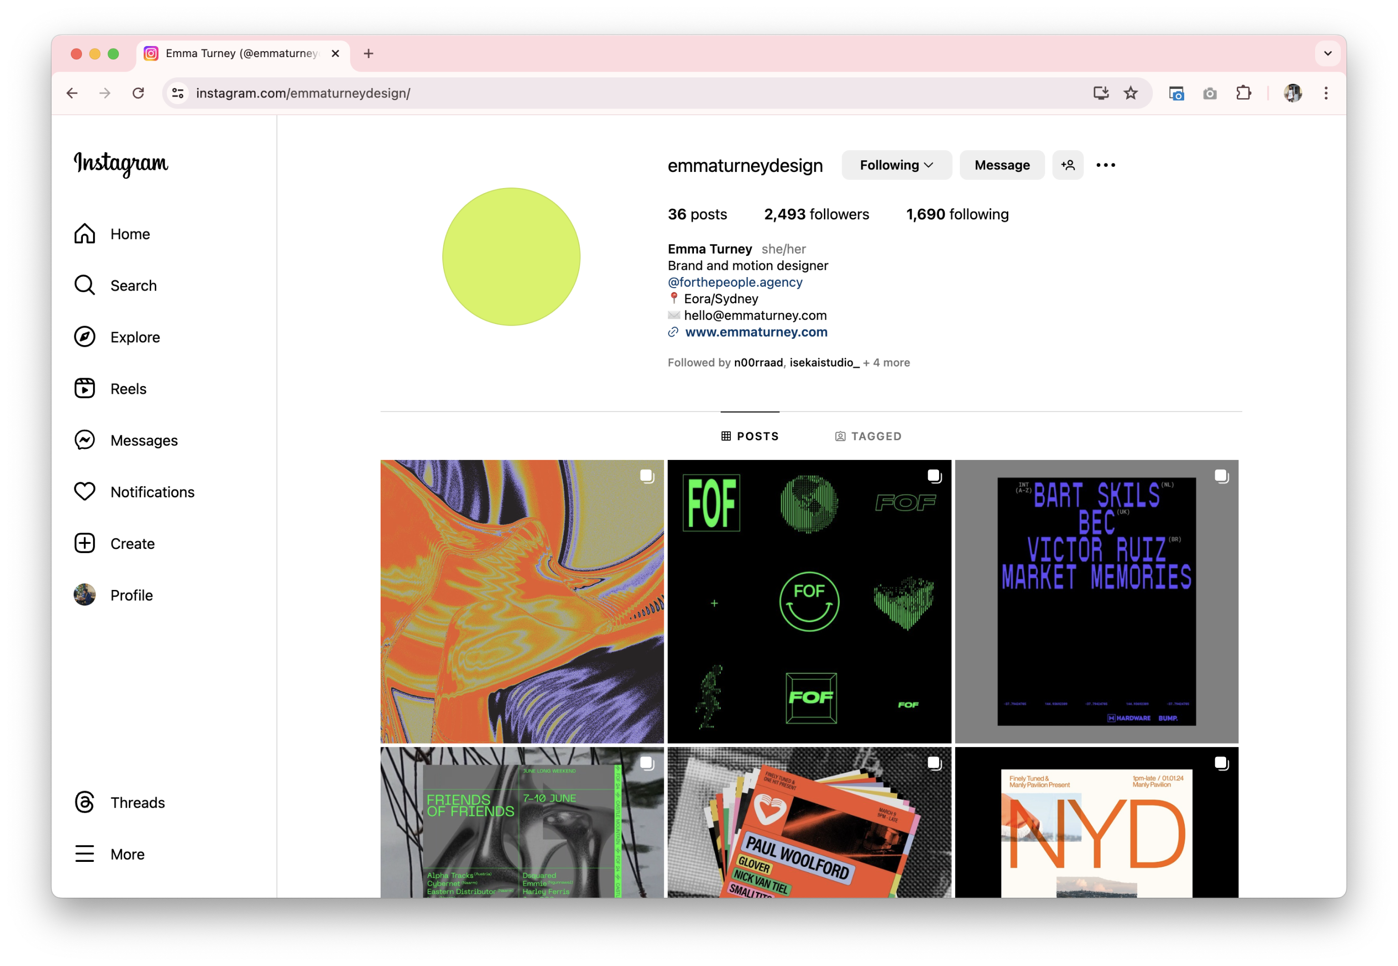This screenshot has width=1398, height=966.
Task: Open the NYD poster post
Action: 1097,822
